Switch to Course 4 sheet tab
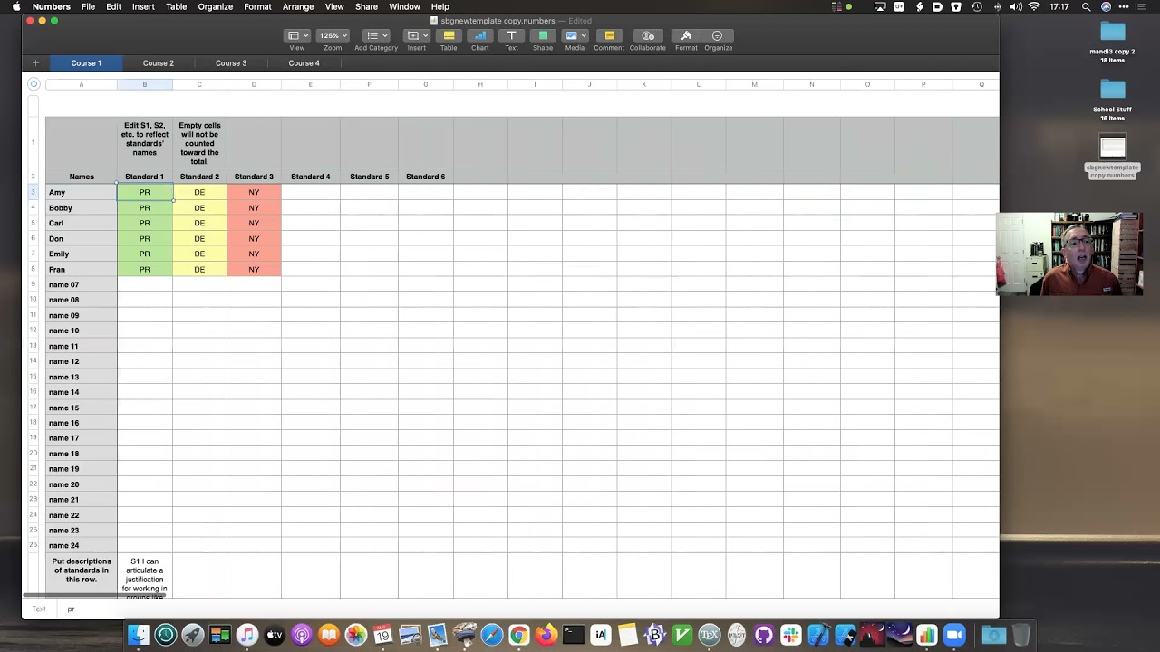Screen dimensions: 1160x652 (x=304, y=63)
